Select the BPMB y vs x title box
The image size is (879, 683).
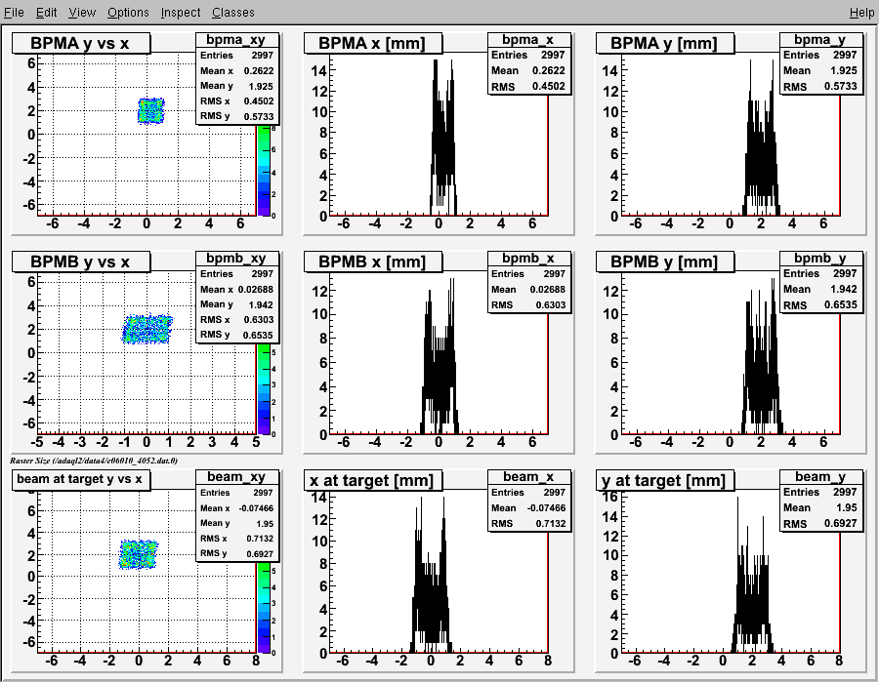pos(81,261)
